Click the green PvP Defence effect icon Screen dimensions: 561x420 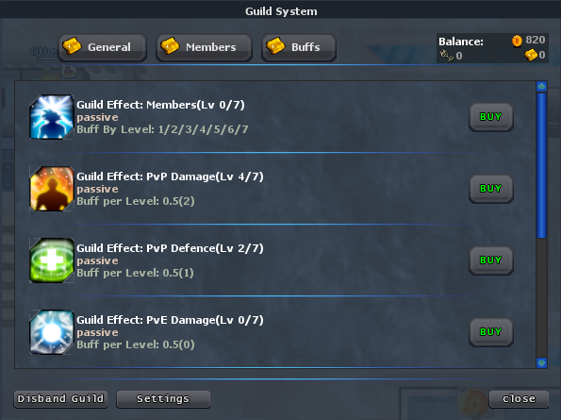pyautogui.click(x=52, y=260)
